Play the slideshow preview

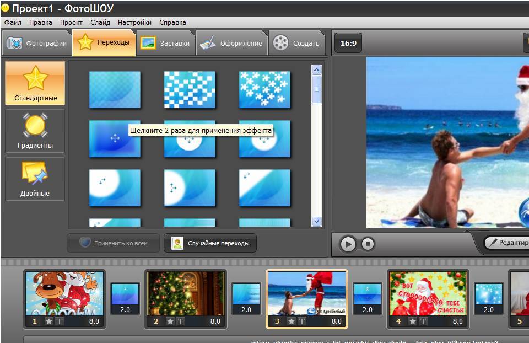coord(348,244)
